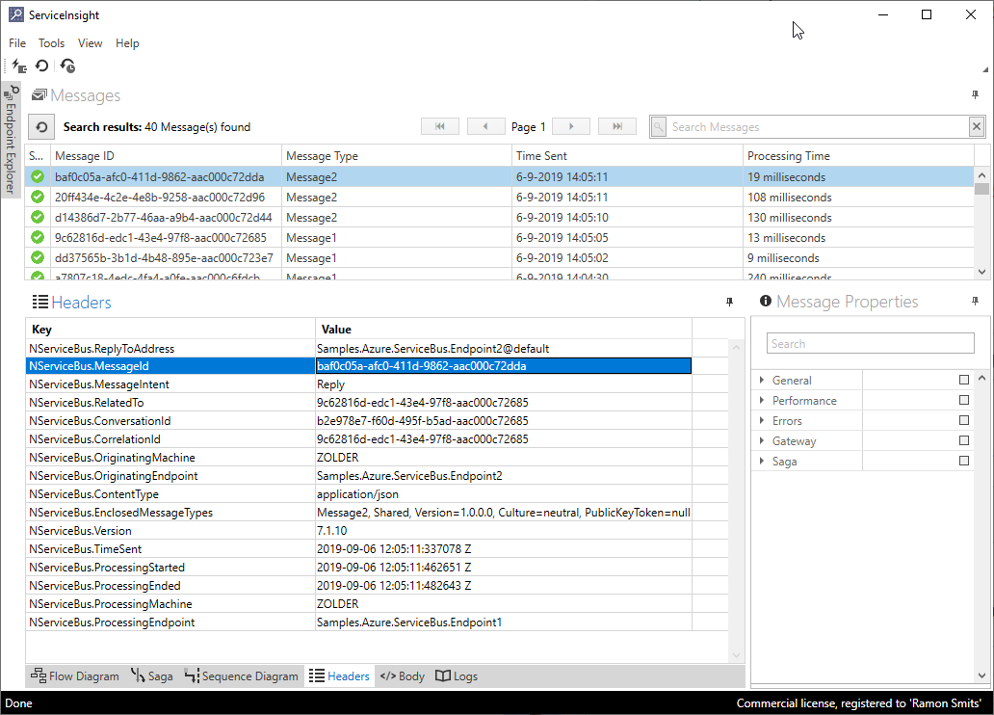Go to the next page of messages

[x=570, y=125]
